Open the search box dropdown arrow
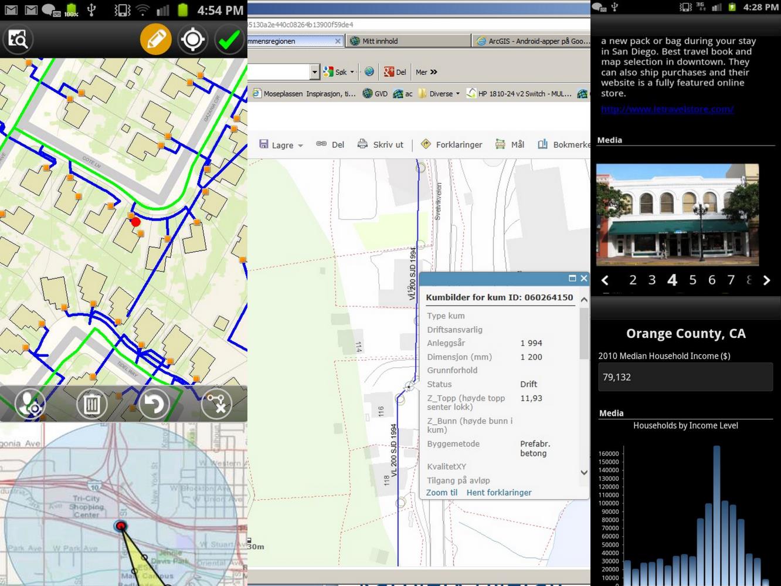781x586 pixels. pyautogui.click(x=314, y=72)
